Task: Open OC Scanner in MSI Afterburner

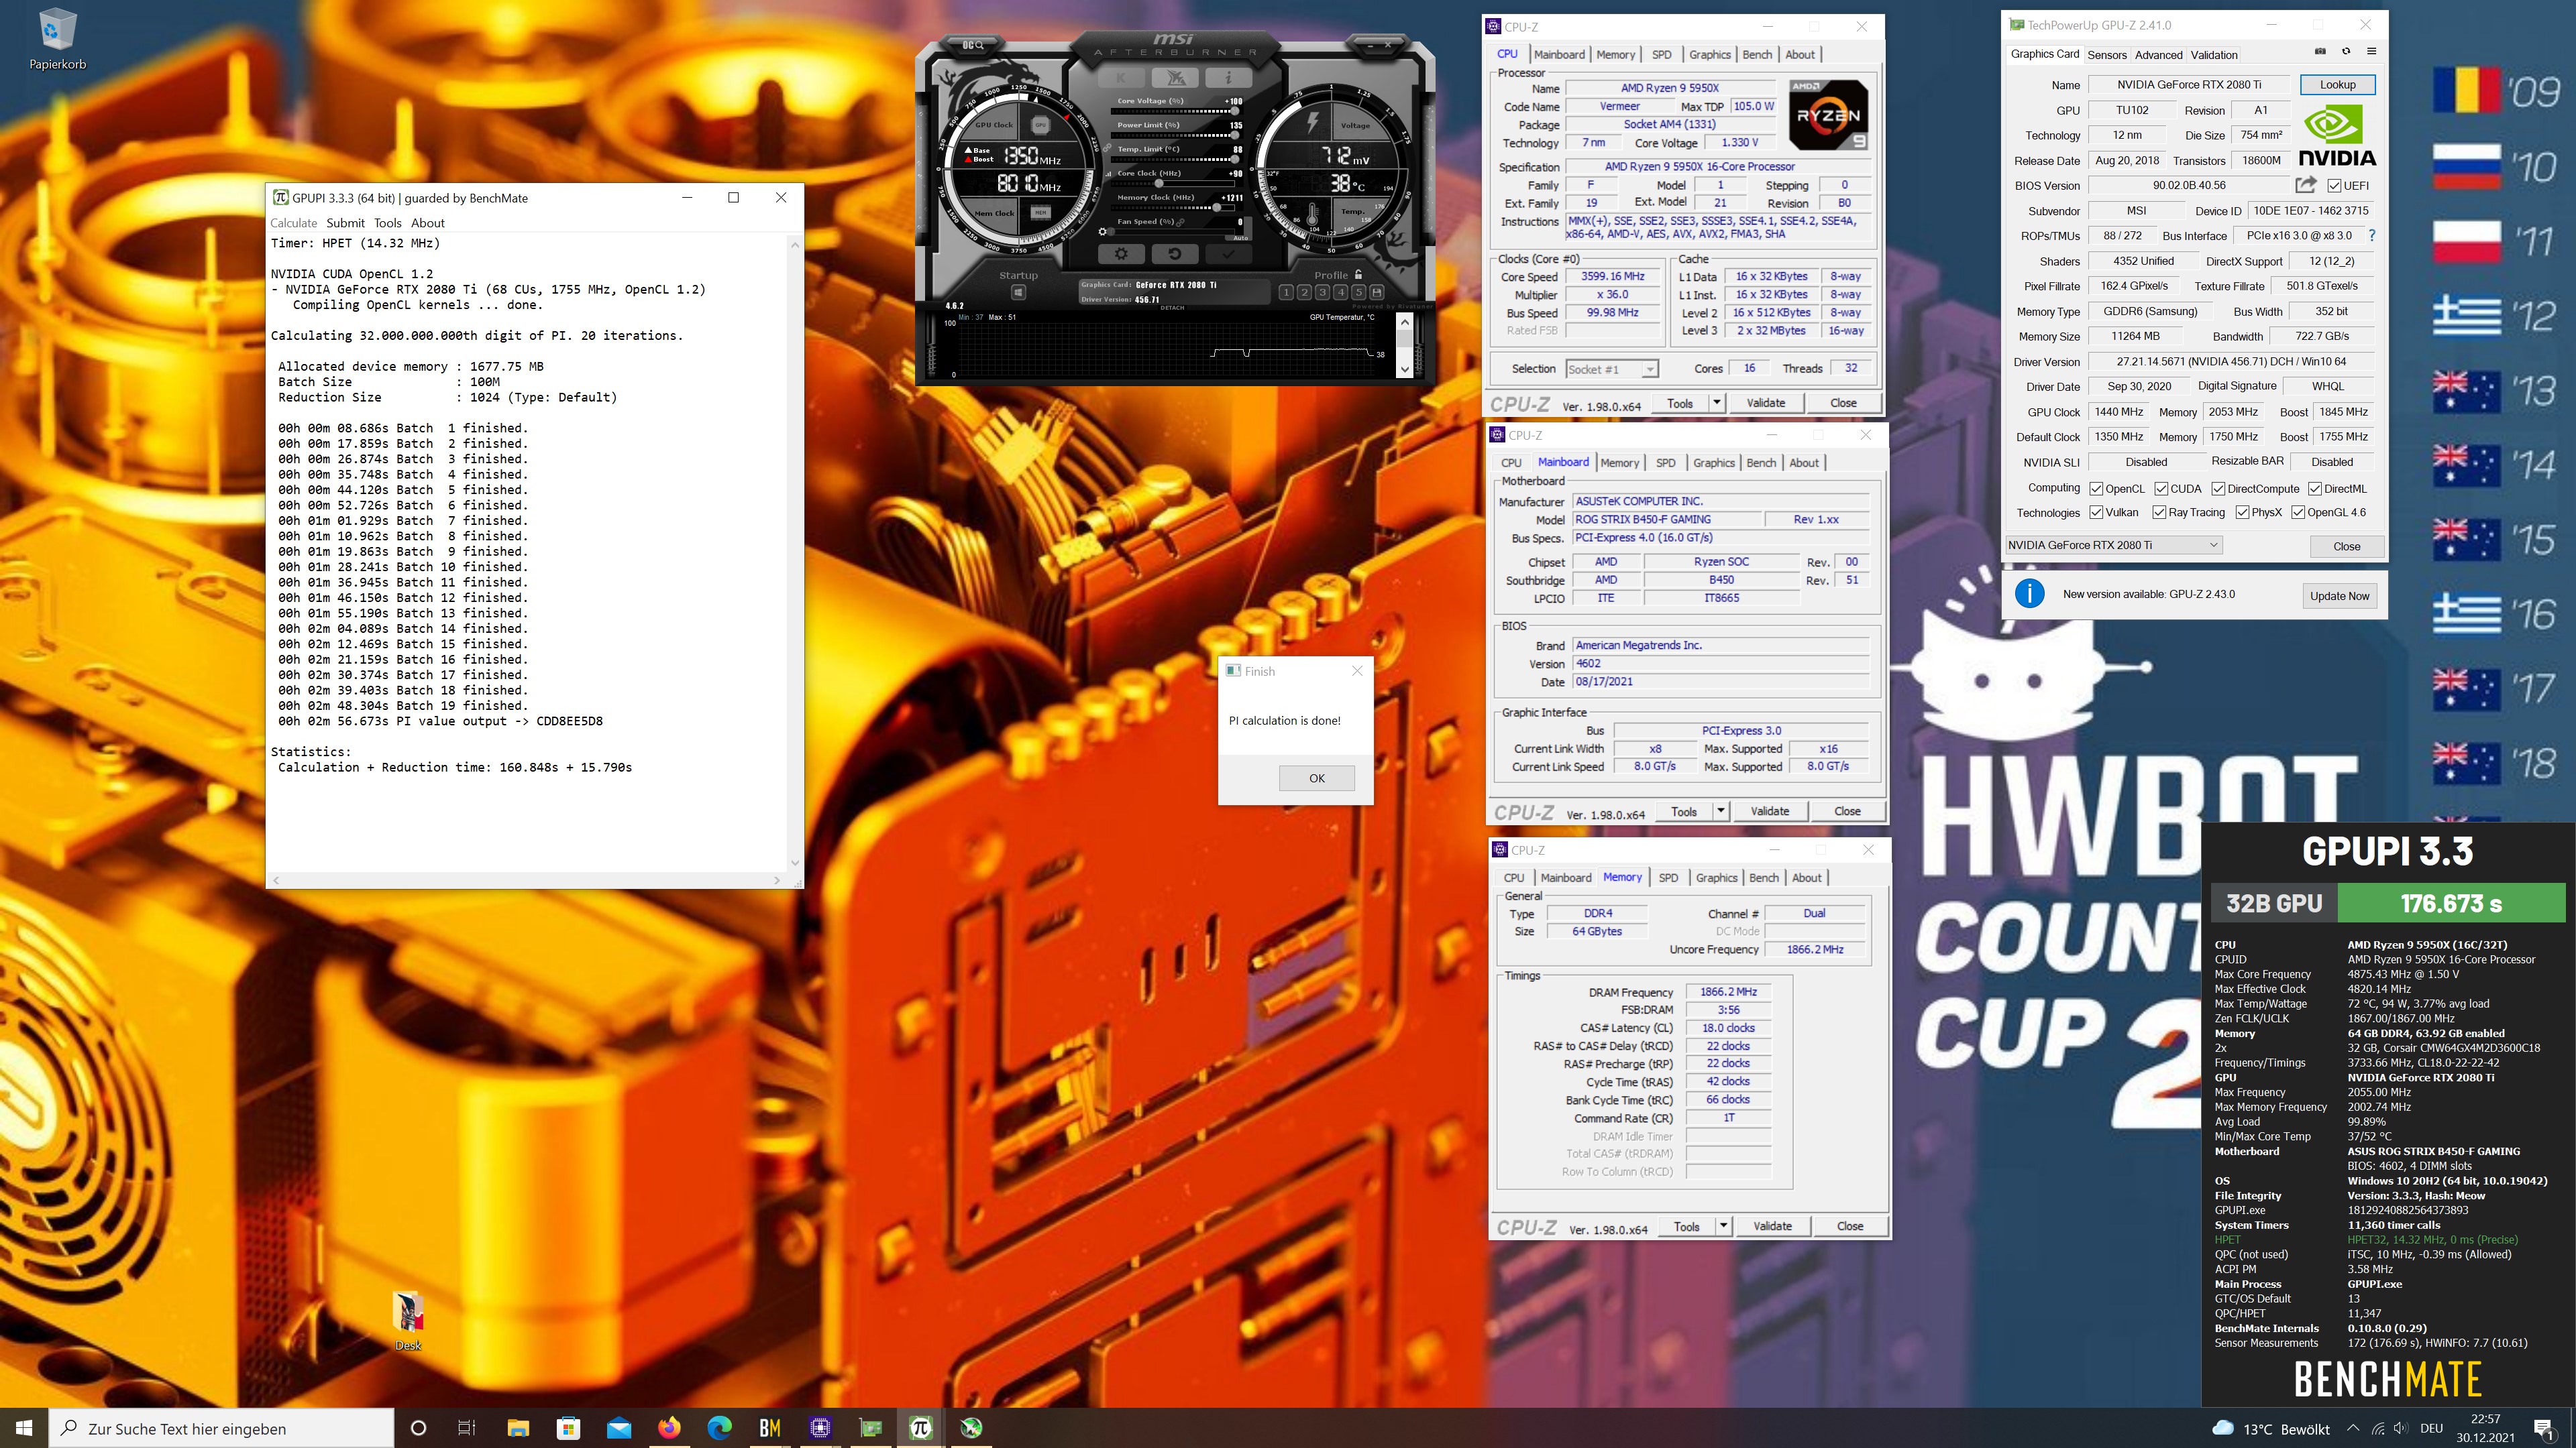Action: (972, 45)
